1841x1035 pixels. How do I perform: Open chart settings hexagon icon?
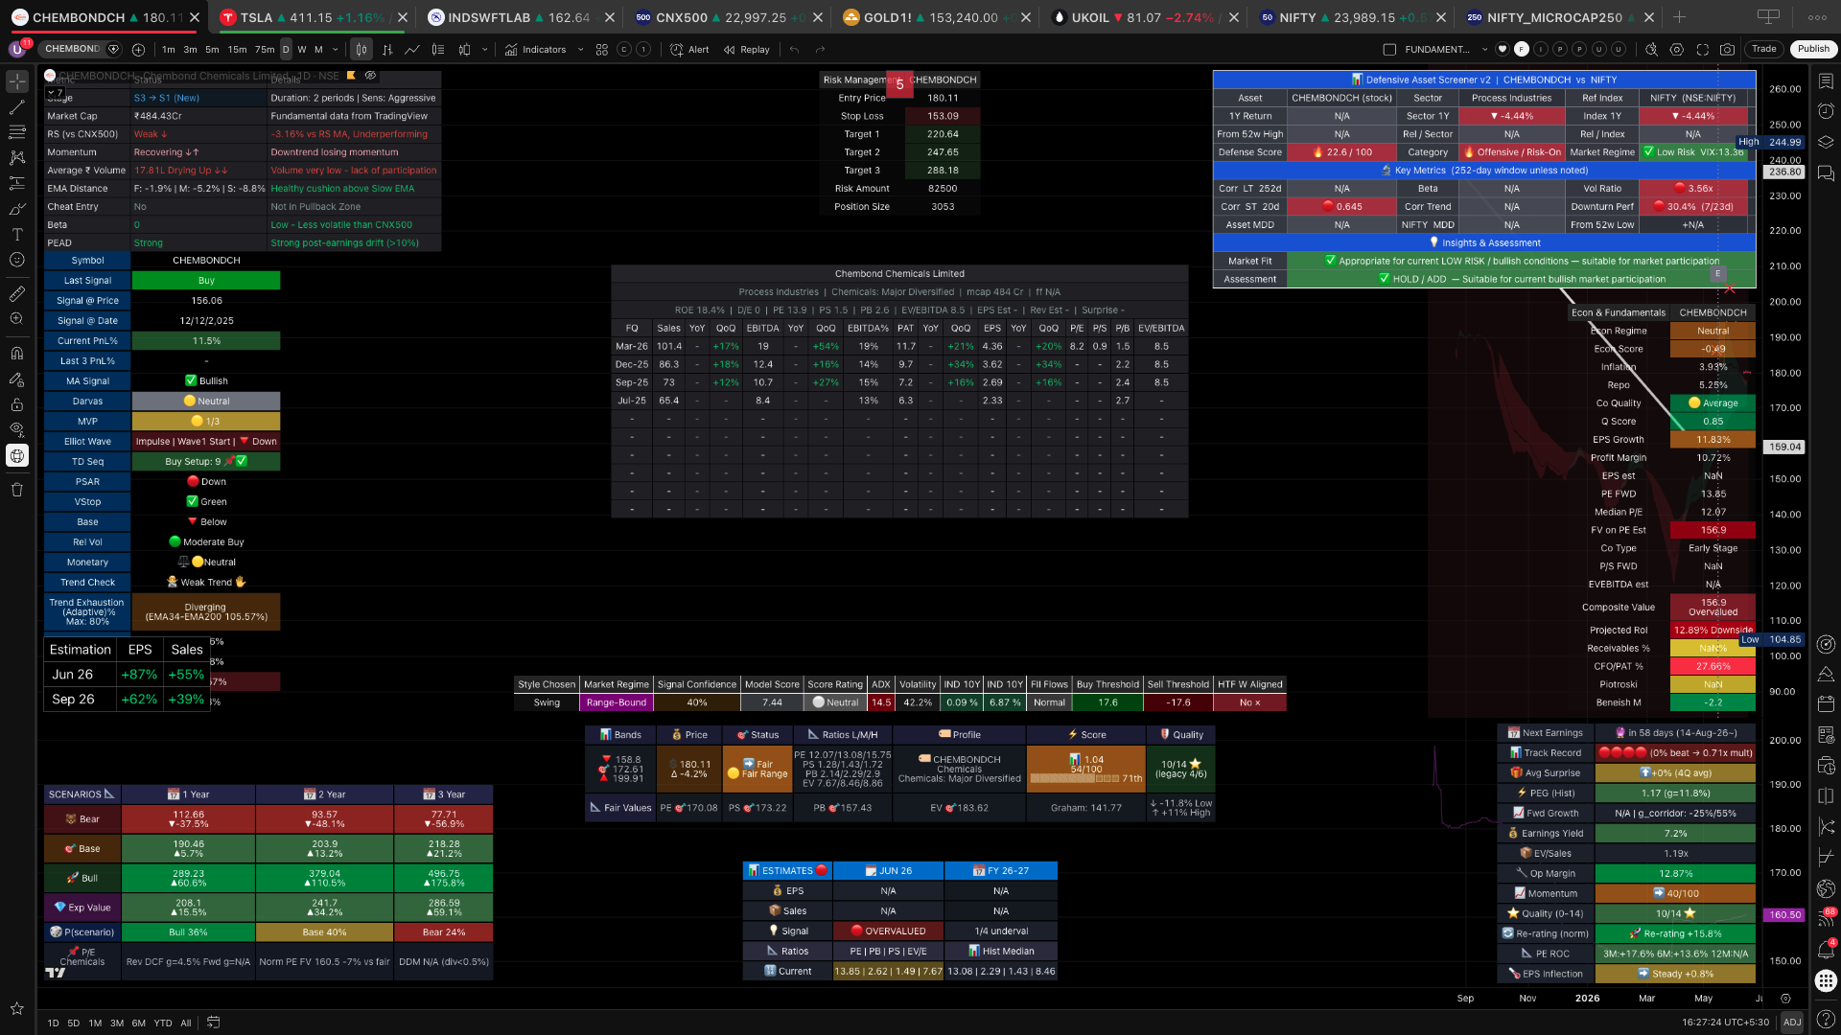[x=1676, y=49]
